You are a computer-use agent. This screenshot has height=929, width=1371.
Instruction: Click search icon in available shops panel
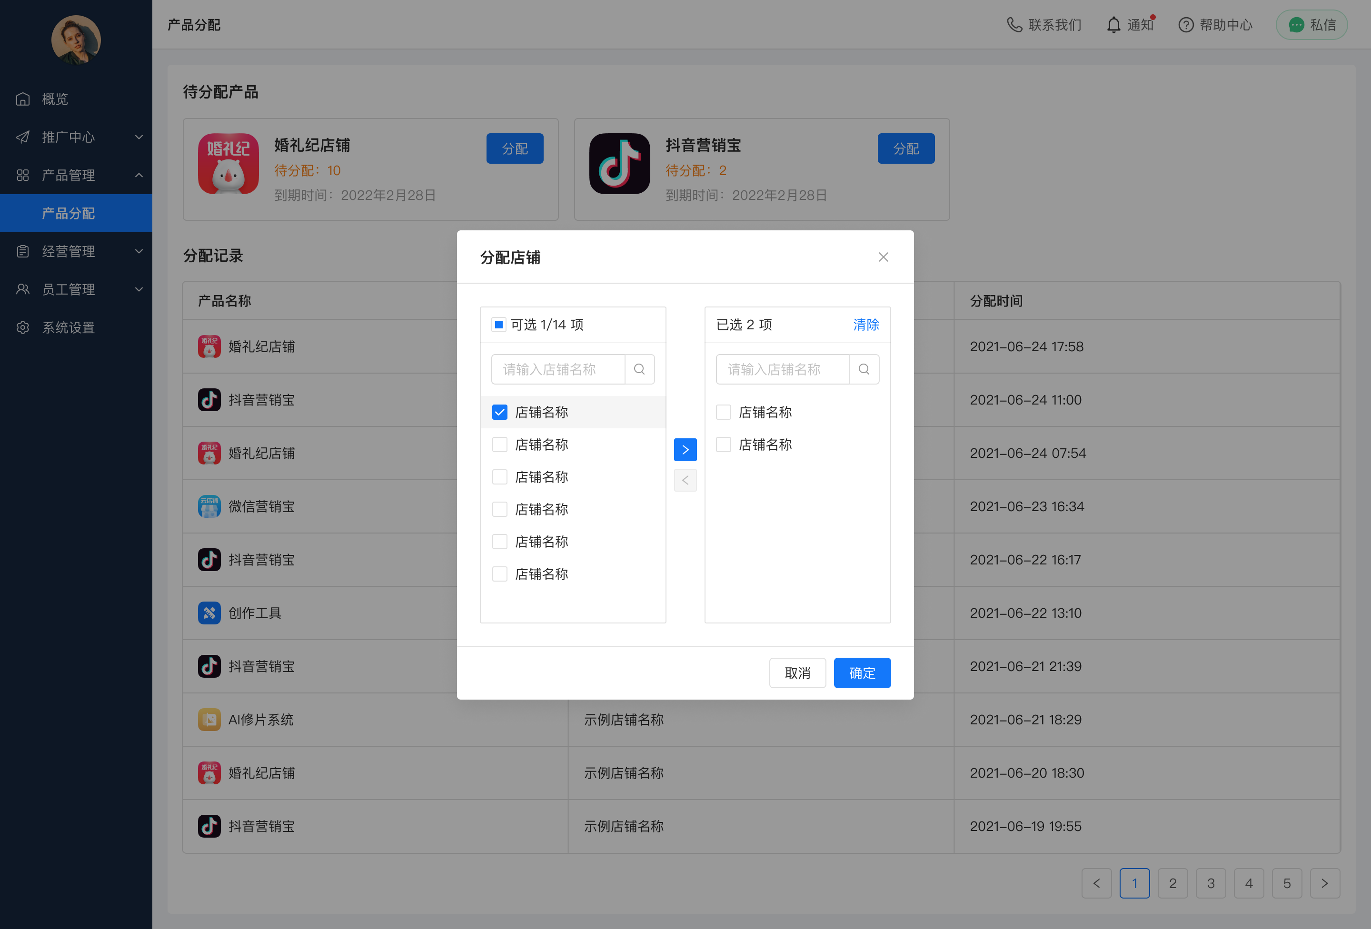pyautogui.click(x=639, y=369)
